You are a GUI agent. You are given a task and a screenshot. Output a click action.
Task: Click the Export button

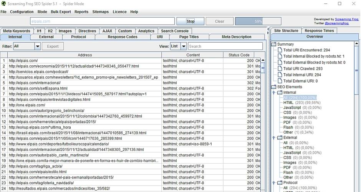click(x=53, y=46)
